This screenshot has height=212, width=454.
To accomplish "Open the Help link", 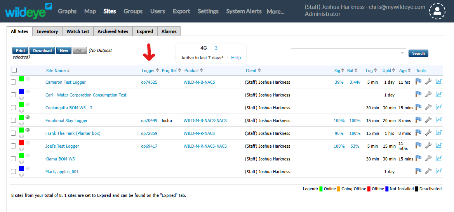I will tap(236, 58).
